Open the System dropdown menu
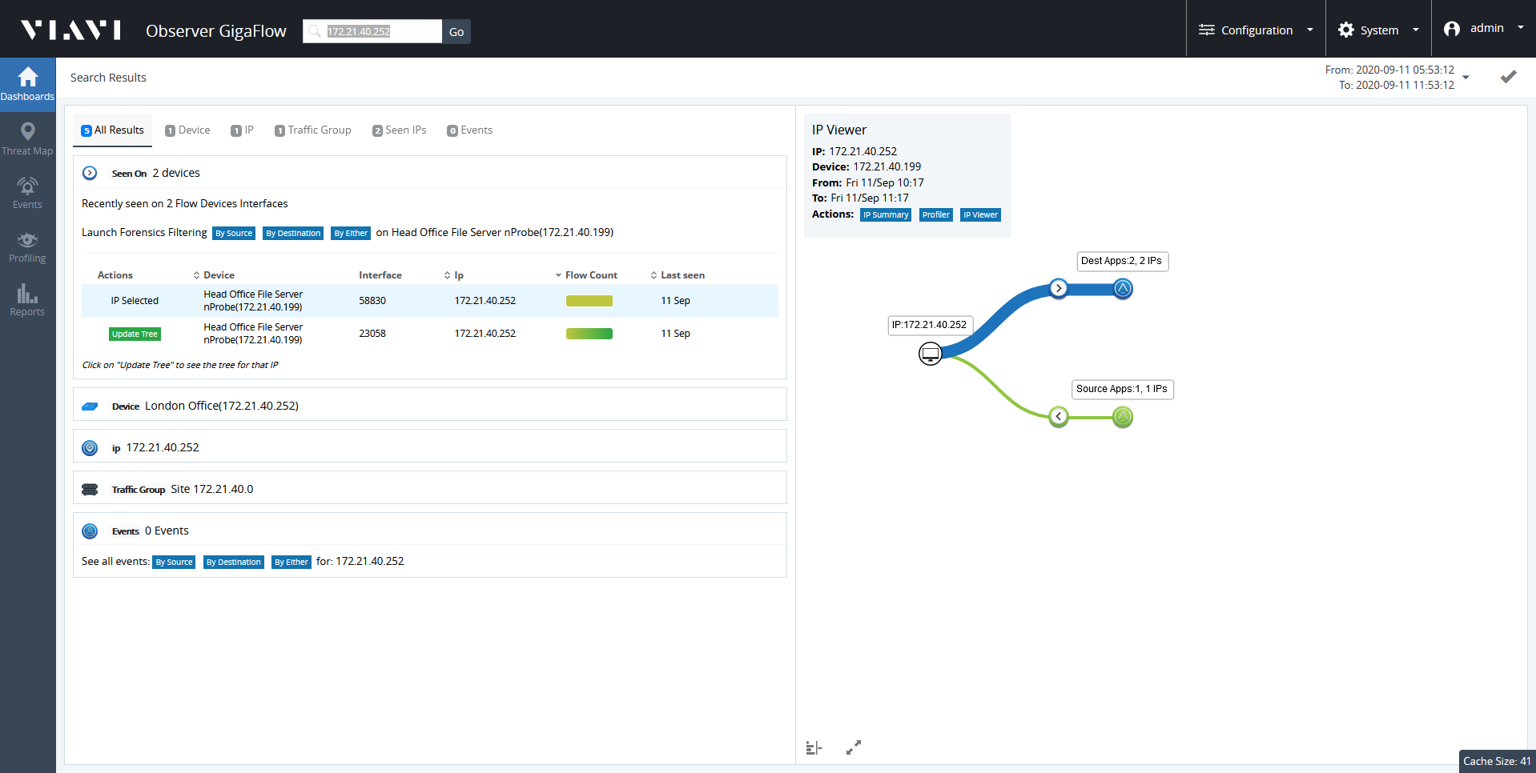 1378,30
